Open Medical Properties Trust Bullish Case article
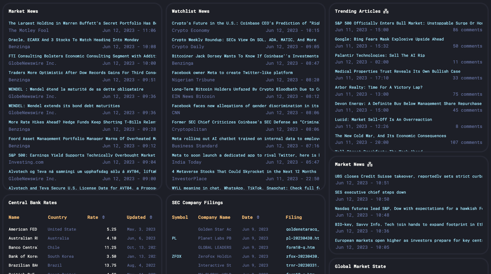Screen dimensions: 491x274 coord(398,71)
